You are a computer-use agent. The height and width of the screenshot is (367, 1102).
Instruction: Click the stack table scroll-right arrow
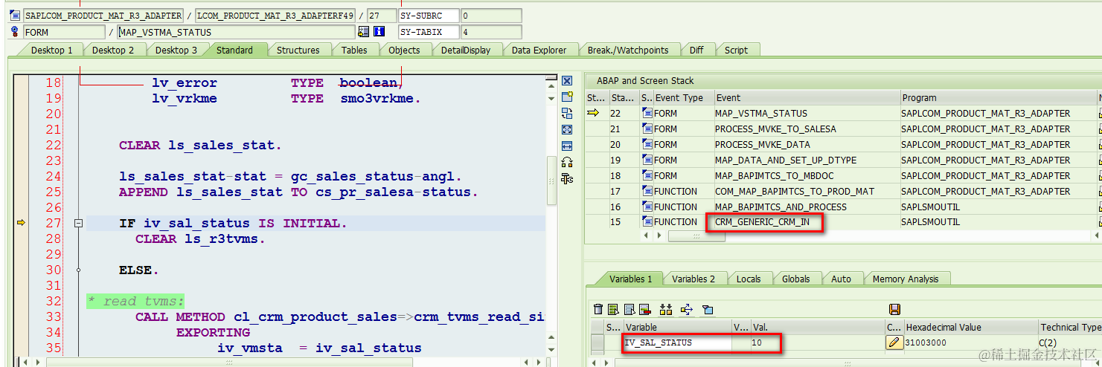pyautogui.click(x=658, y=236)
